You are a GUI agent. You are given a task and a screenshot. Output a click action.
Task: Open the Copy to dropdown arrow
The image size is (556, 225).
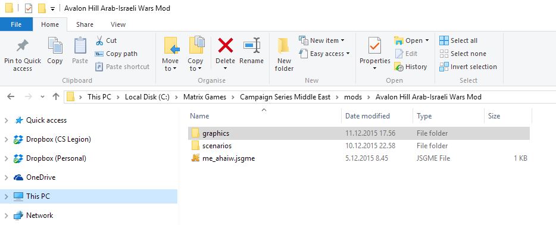coord(199,68)
